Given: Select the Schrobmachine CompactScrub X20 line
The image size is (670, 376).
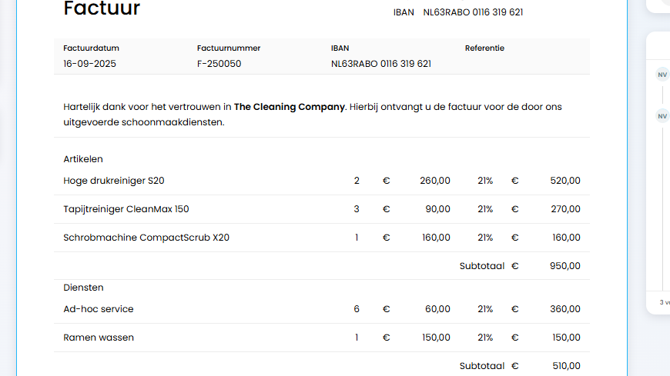Looking at the screenshot, I should [146, 238].
